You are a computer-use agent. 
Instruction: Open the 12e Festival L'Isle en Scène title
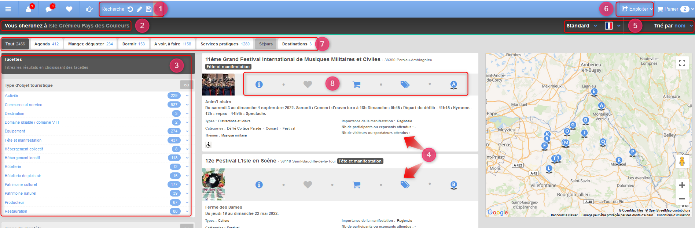pyautogui.click(x=240, y=161)
